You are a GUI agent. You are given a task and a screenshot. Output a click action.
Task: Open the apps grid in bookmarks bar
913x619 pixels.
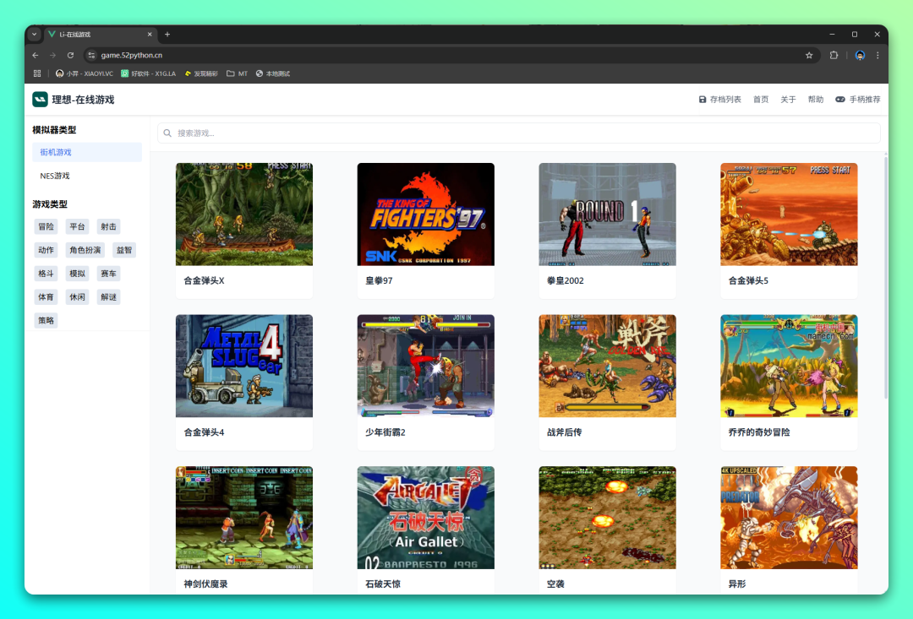click(37, 73)
